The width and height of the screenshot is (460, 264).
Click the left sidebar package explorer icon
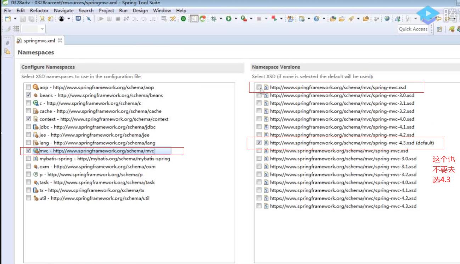coord(7,51)
